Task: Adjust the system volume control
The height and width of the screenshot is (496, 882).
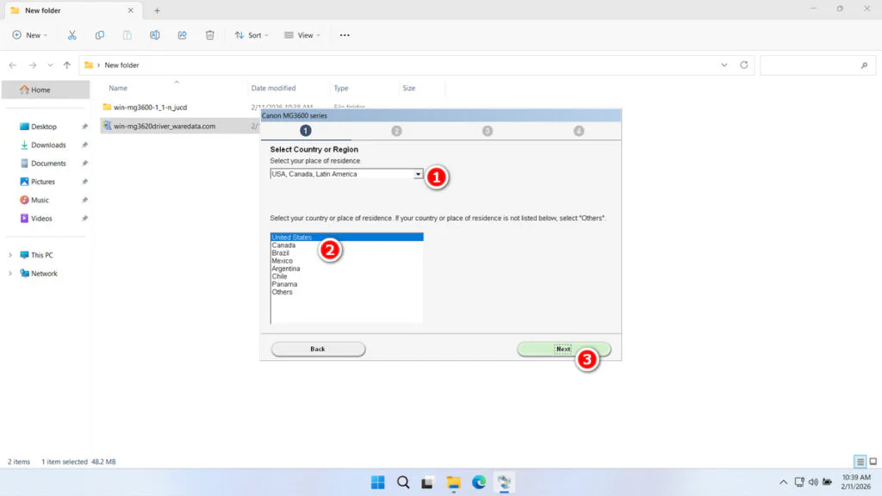Action: [813, 482]
